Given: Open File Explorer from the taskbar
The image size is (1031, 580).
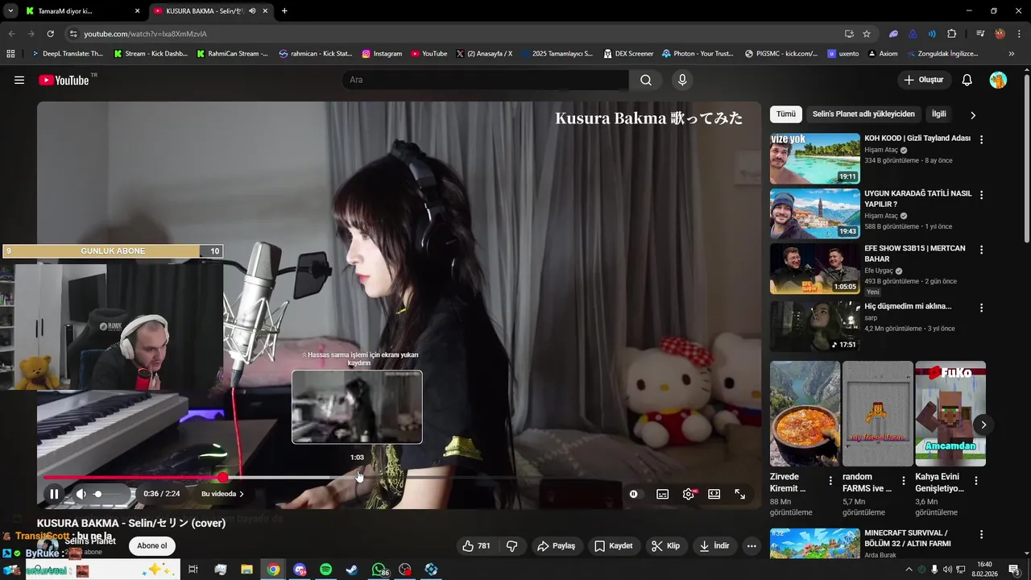Looking at the screenshot, I should [x=246, y=570].
